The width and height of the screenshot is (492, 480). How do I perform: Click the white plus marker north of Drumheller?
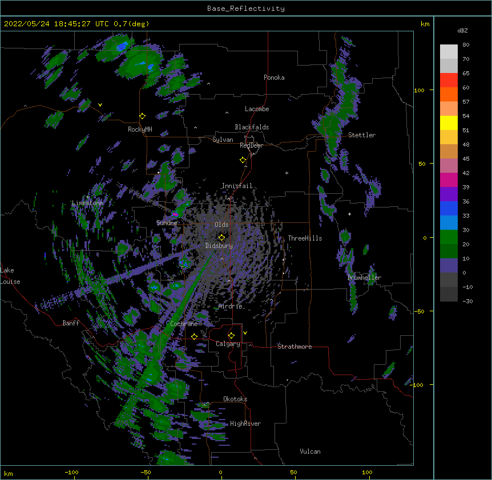pyautogui.click(x=349, y=214)
